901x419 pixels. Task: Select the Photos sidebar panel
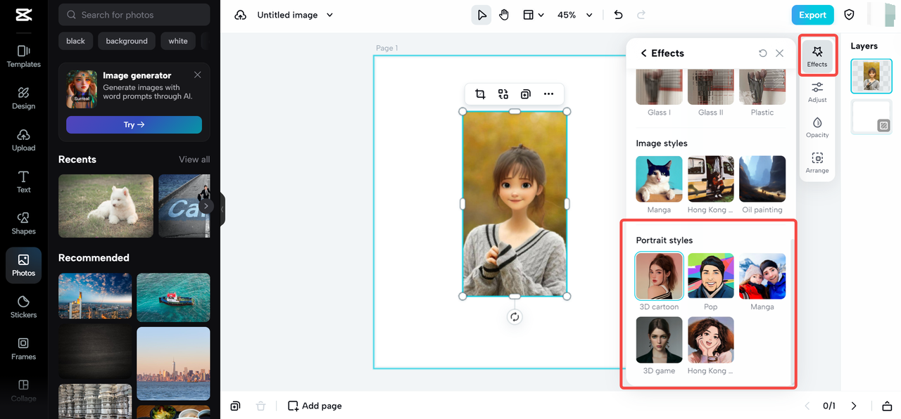pyautogui.click(x=23, y=265)
